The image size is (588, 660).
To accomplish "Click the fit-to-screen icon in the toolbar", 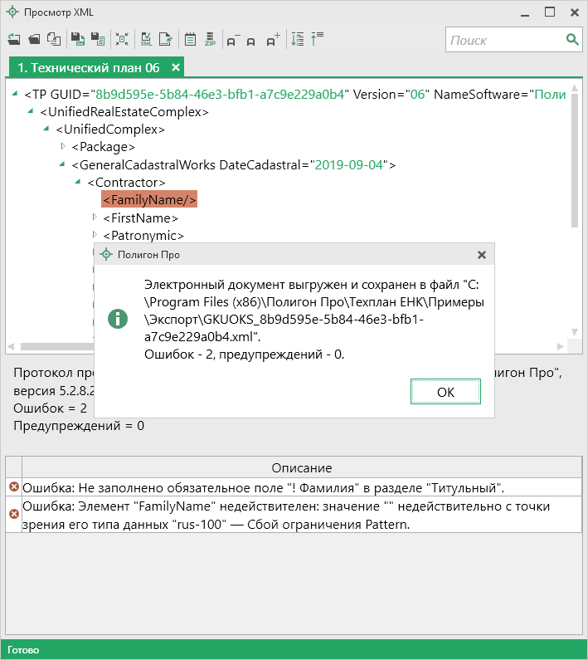I will 122,39.
